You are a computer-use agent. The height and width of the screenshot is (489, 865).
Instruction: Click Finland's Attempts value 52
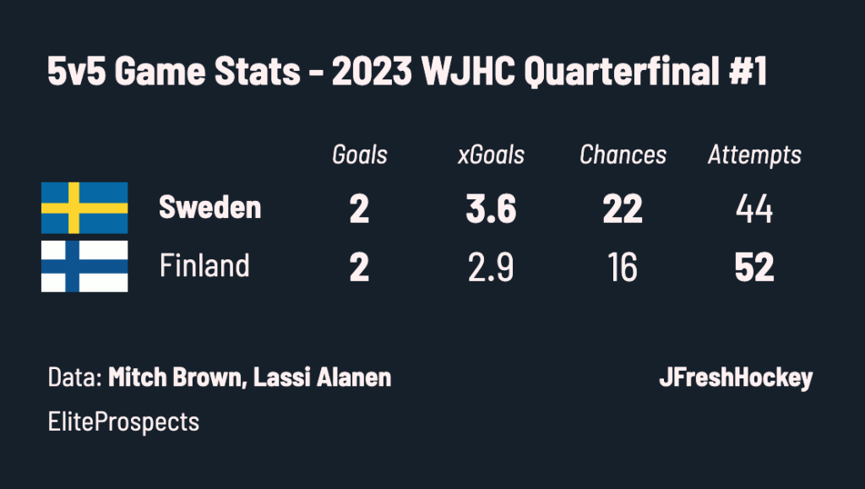(x=754, y=268)
